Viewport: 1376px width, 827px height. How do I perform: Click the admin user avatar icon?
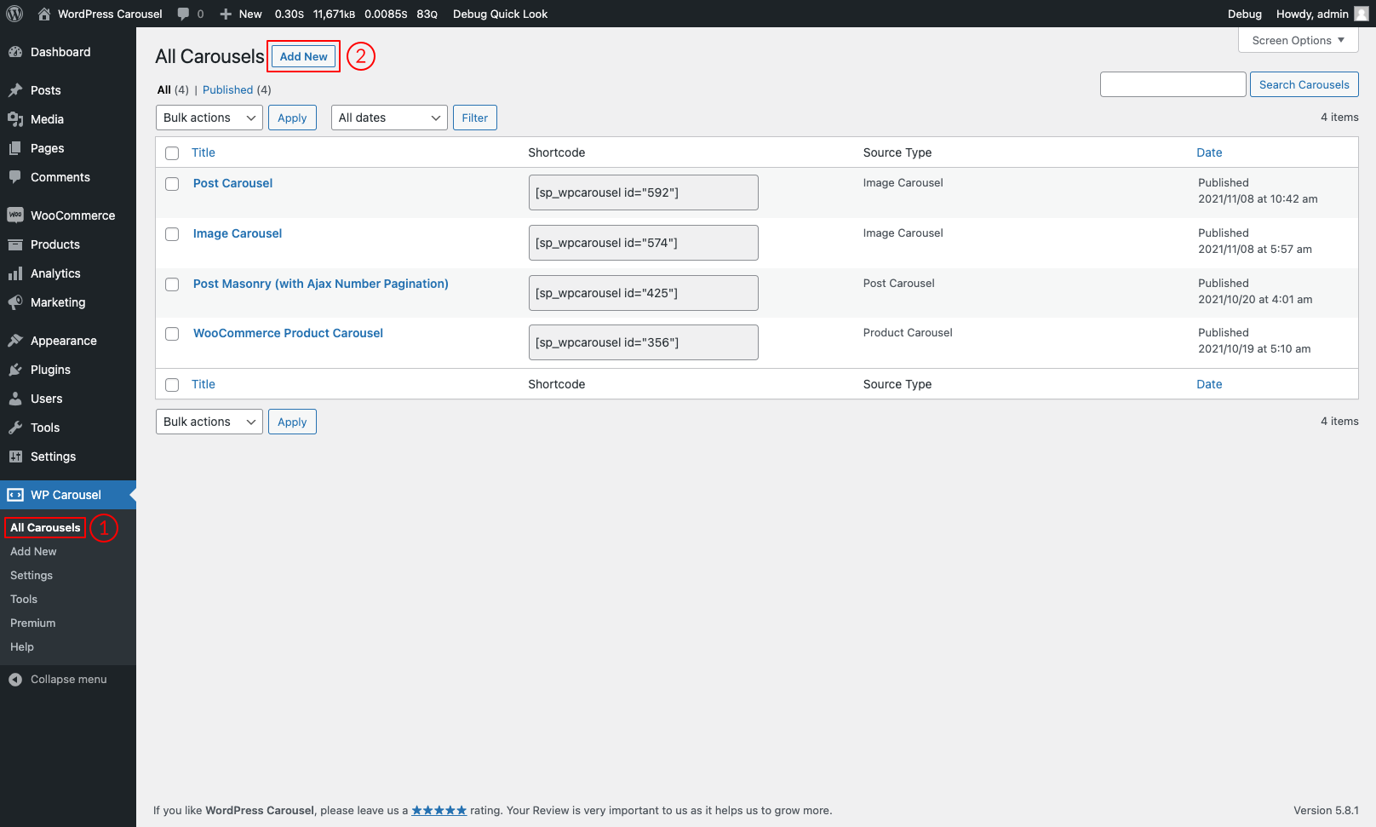(x=1361, y=14)
